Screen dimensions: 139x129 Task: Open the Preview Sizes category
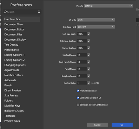click(x=12, y=121)
